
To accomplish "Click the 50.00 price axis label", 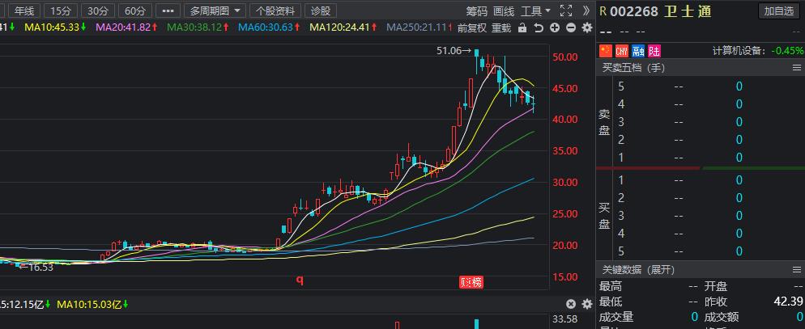I will tap(564, 57).
